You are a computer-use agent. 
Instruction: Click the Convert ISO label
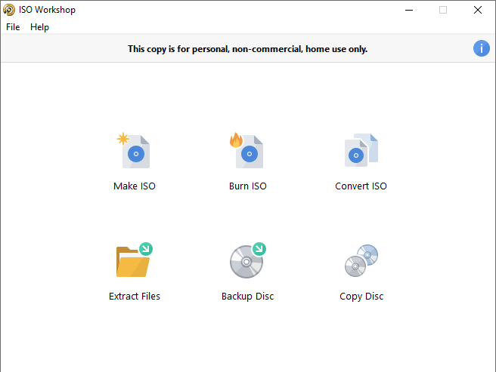pyautogui.click(x=361, y=186)
